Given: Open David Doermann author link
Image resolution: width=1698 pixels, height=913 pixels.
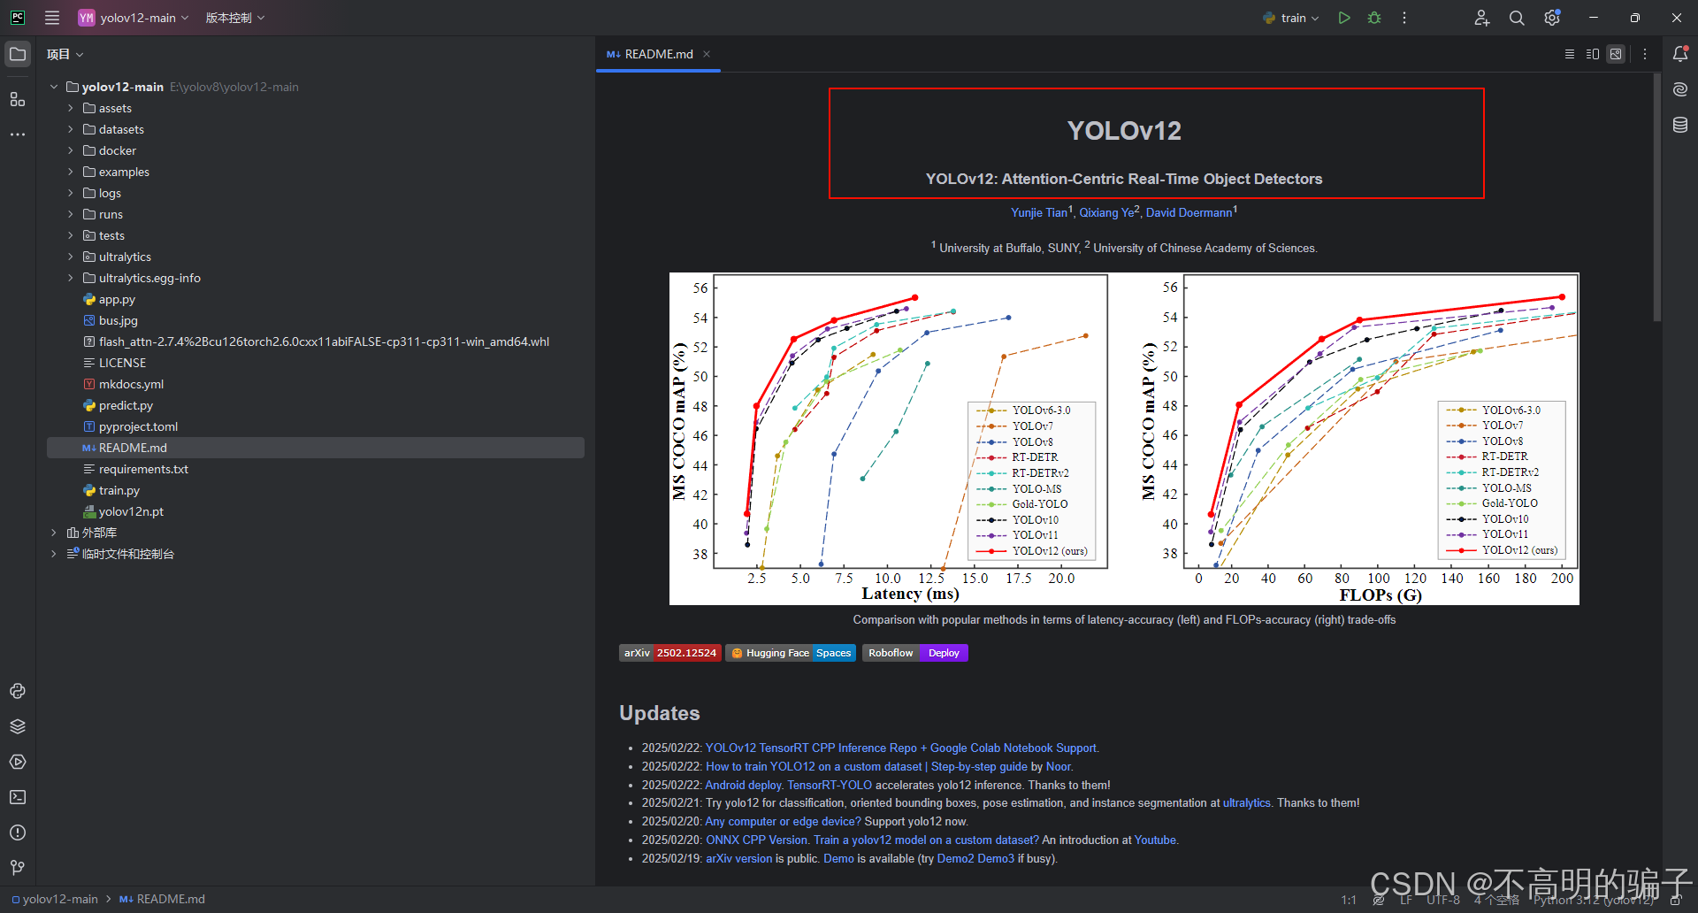Looking at the screenshot, I should click(x=1189, y=213).
